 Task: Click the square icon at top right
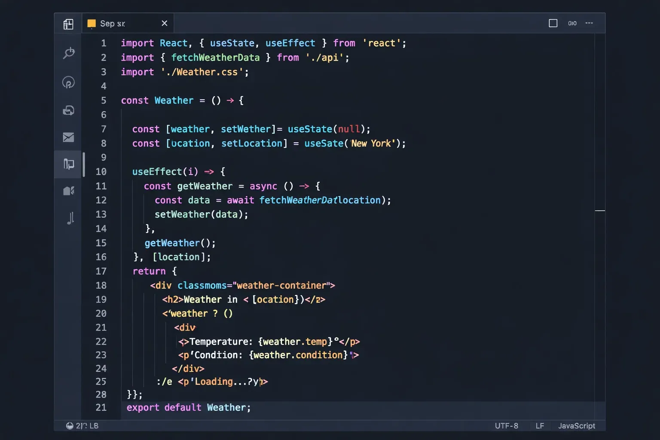[x=553, y=23]
